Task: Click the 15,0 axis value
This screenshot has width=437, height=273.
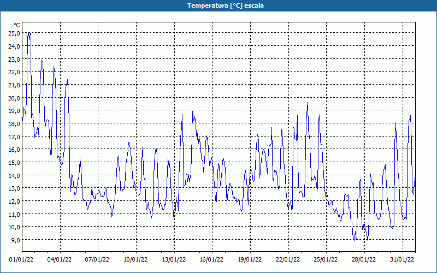Action: pyautogui.click(x=14, y=162)
